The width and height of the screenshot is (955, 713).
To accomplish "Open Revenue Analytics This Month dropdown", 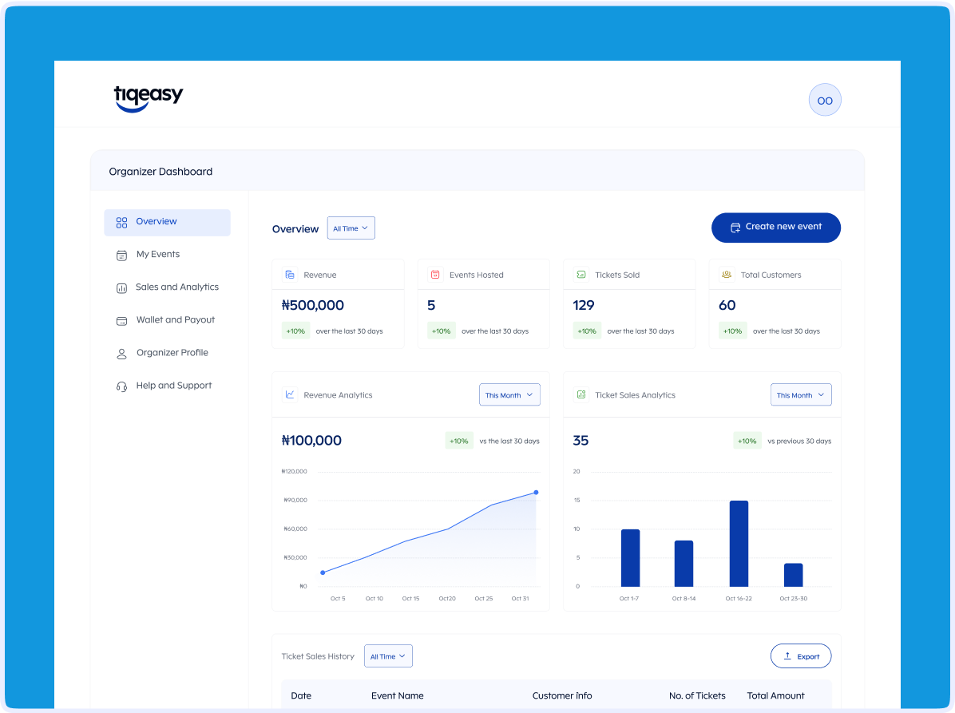I will (509, 394).
